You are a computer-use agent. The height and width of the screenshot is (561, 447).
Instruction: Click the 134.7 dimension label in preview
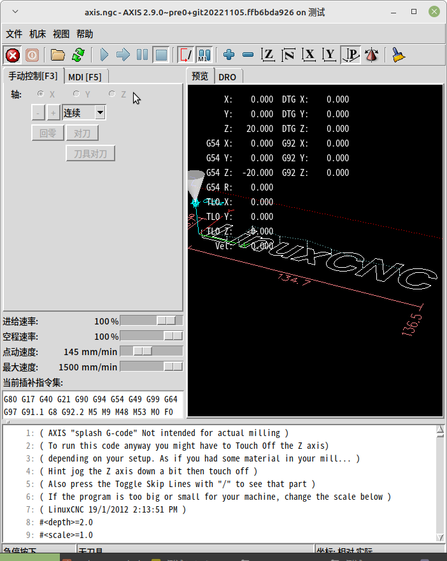(295, 279)
